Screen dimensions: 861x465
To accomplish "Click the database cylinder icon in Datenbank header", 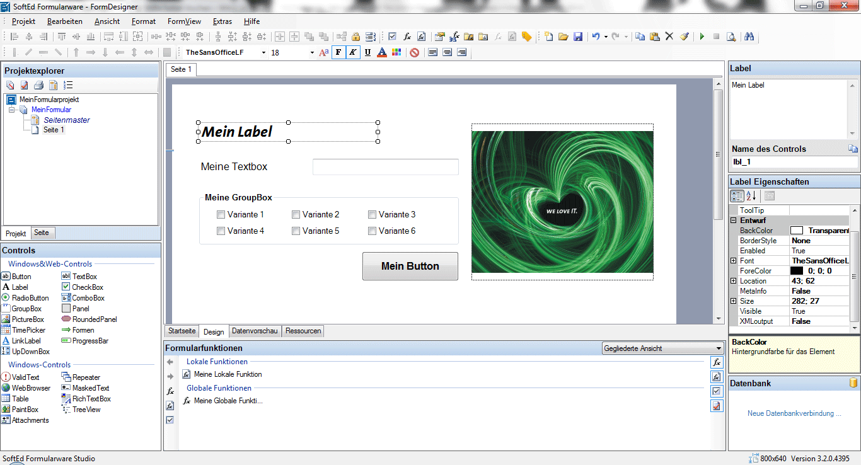I will (853, 382).
